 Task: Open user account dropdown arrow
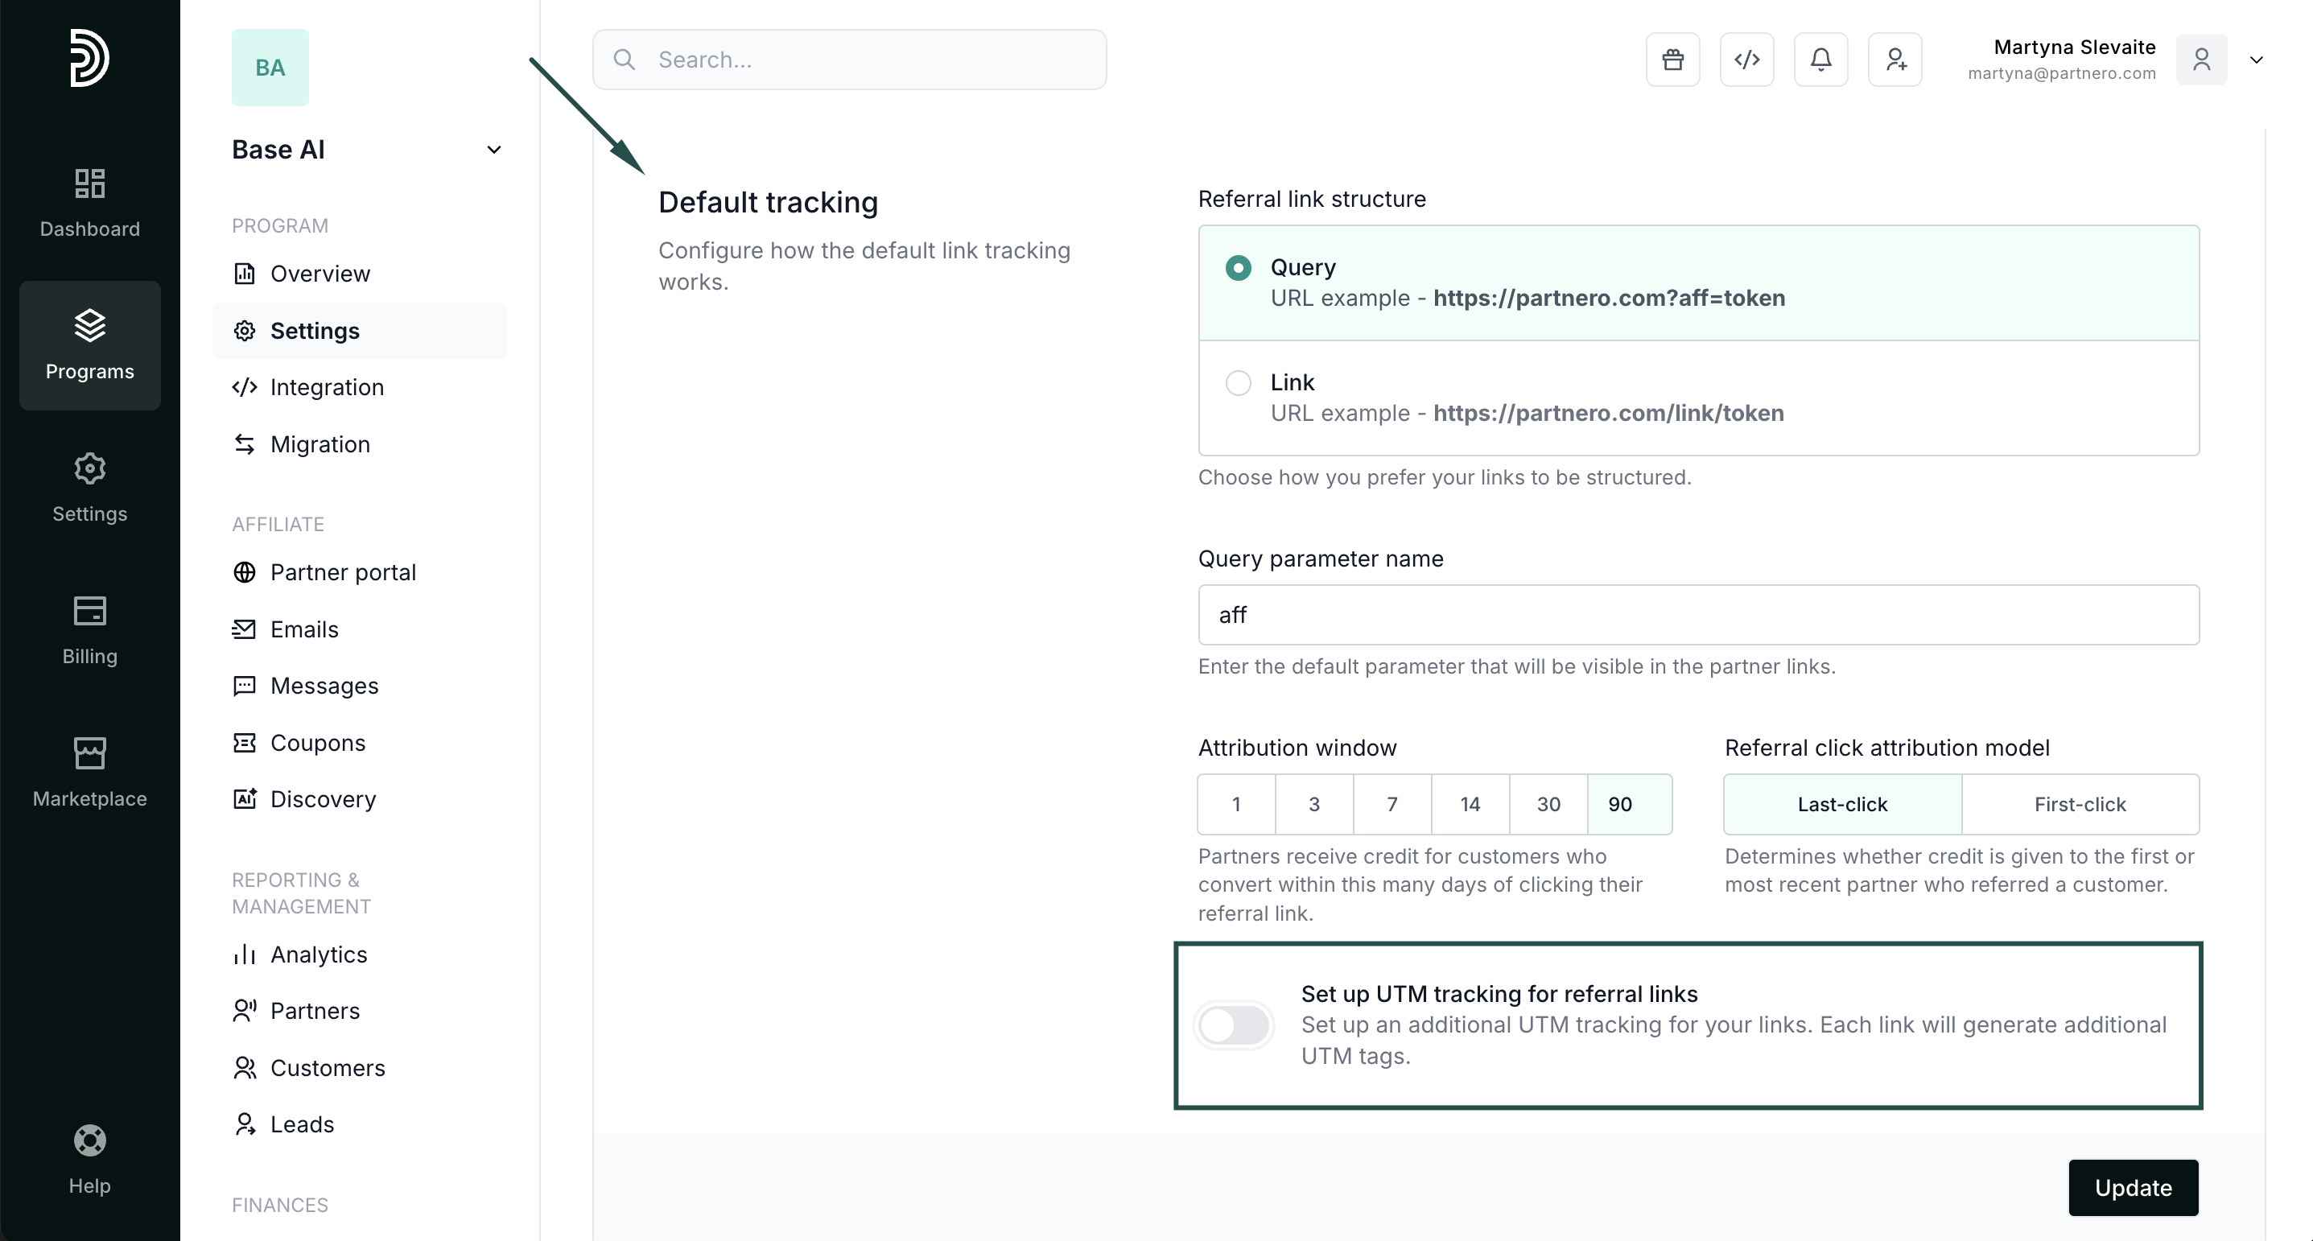tap(2256, 60)
